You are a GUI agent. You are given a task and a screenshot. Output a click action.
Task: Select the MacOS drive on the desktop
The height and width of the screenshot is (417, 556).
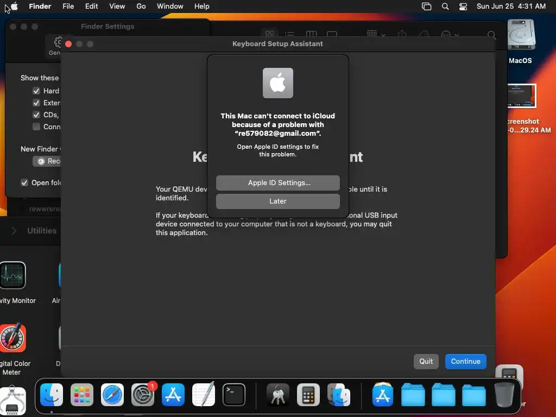point(521,35)
